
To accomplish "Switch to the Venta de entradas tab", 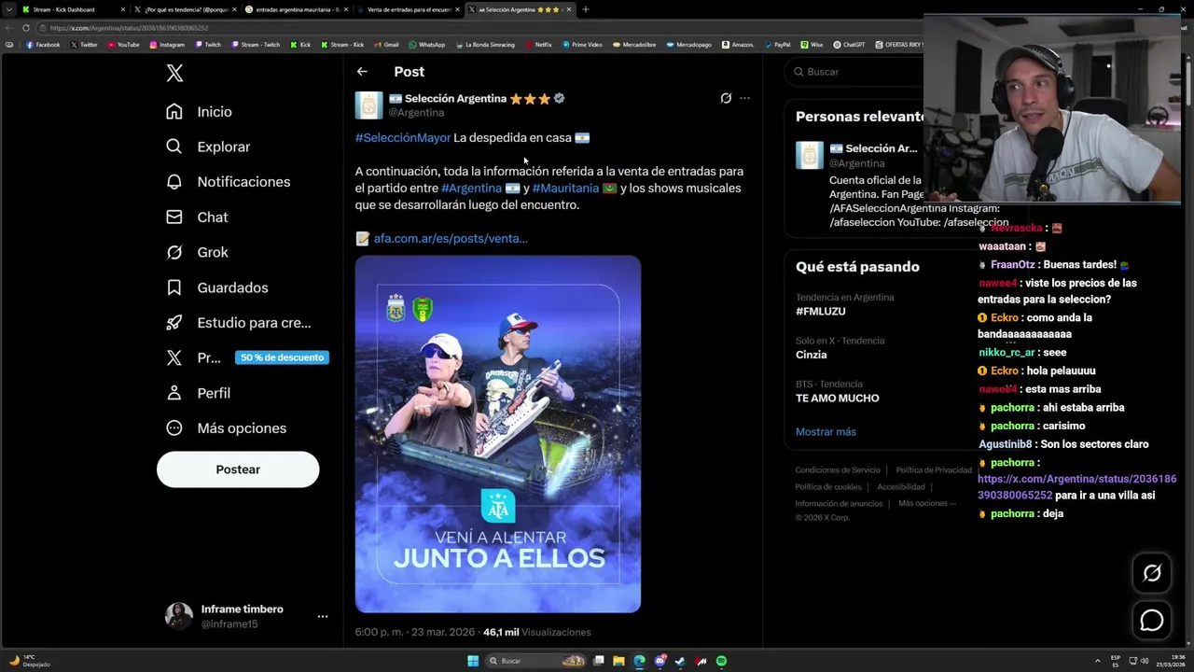I will click(x=408, y=9).
